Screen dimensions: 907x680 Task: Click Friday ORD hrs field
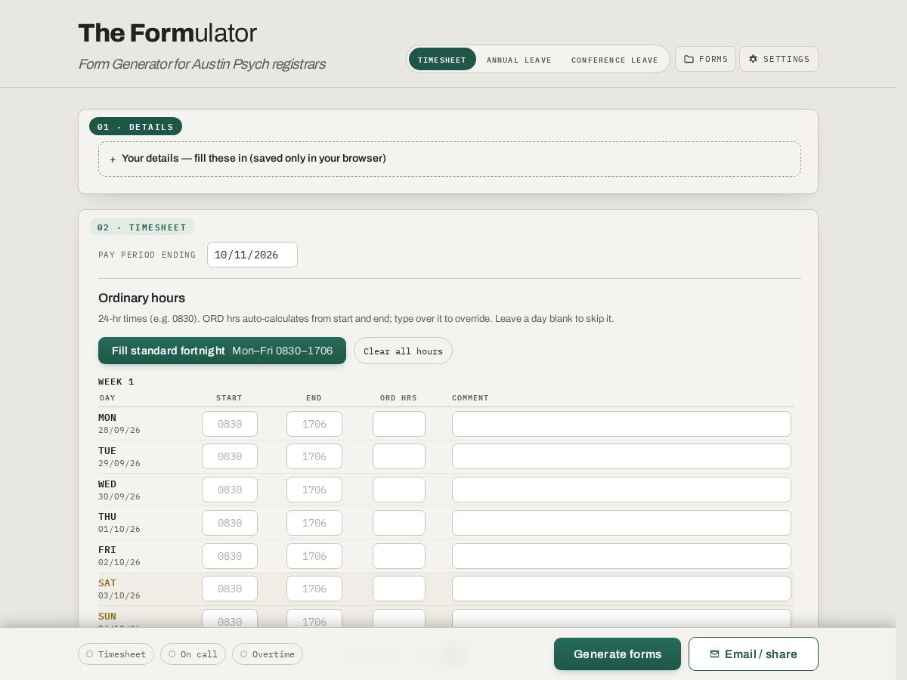click(399, 556)
